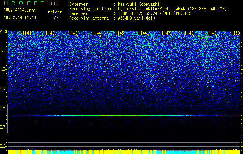Click the 1.0 frequency axis label
Screen dimensions: 243x154
(3, 69)
